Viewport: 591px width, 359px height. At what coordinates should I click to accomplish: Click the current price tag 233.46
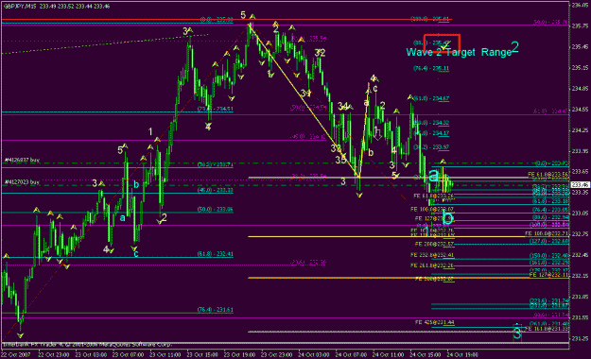coord(580,184)
